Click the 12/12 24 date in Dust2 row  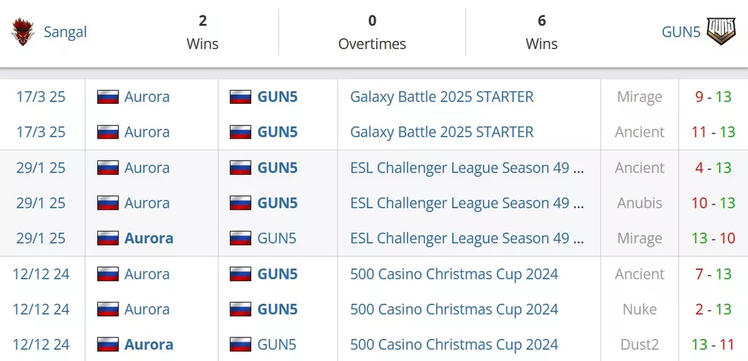tap(41, 345)
